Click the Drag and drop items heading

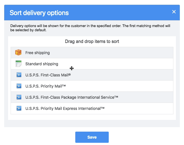tap(92, 42)
